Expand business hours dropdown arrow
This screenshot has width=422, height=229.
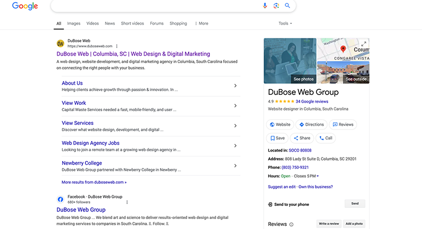pyautogui.click(x=318, y=176)
